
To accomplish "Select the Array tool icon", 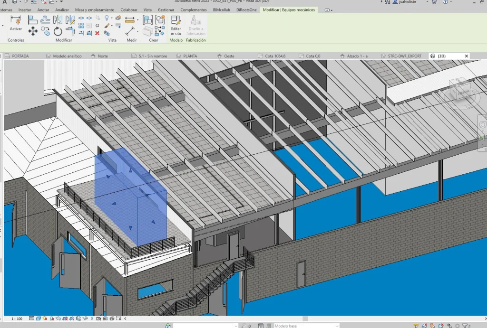I will (x=81, y=26).
